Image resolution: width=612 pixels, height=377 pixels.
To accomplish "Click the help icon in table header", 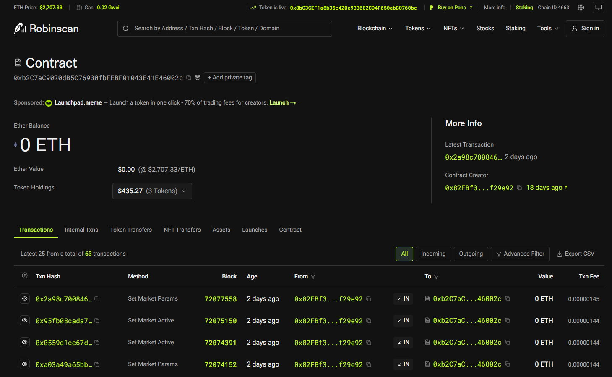I will (x=25, y=276).
